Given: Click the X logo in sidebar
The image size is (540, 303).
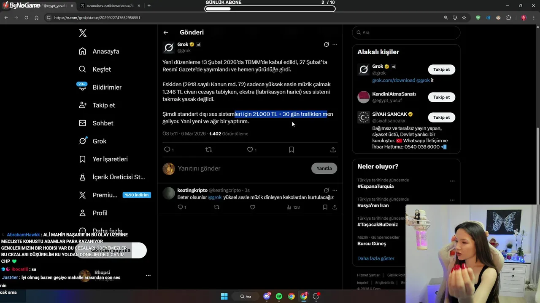Looking at the screenshot, I should tap(83, 33).
